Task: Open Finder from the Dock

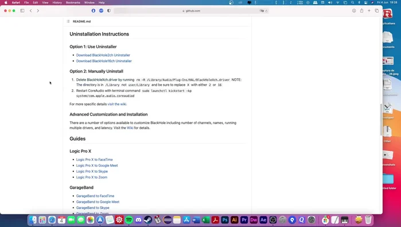Action: click(33, 220)
